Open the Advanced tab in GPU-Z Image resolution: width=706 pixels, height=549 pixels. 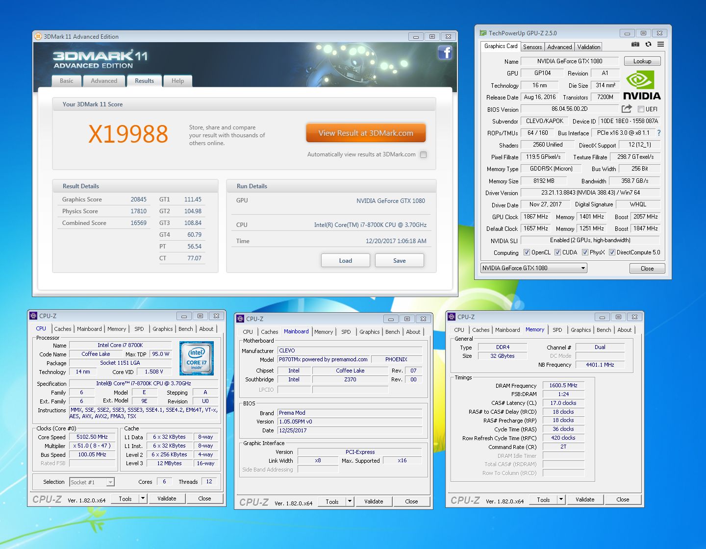(x=559, y=47)
